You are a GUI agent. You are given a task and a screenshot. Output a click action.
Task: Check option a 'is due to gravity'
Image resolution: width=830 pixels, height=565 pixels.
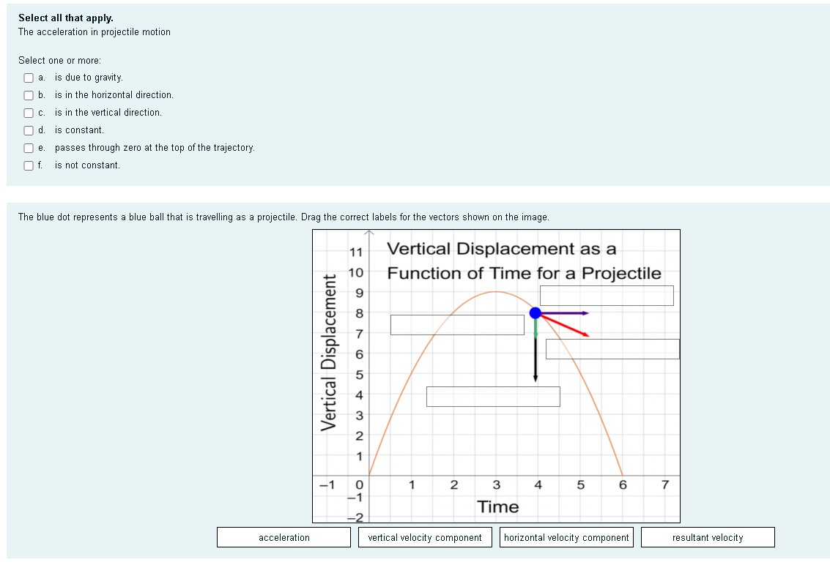coord(28,78)
